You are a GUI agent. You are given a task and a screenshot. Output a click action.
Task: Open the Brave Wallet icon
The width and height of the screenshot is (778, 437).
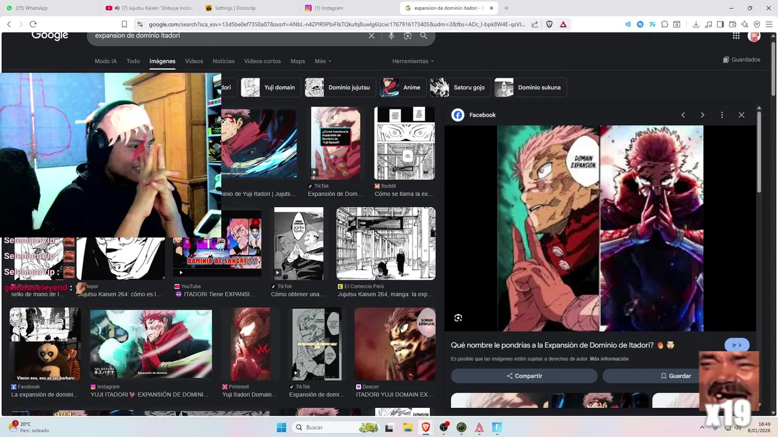pyautogui.click(x=732, y=24)
